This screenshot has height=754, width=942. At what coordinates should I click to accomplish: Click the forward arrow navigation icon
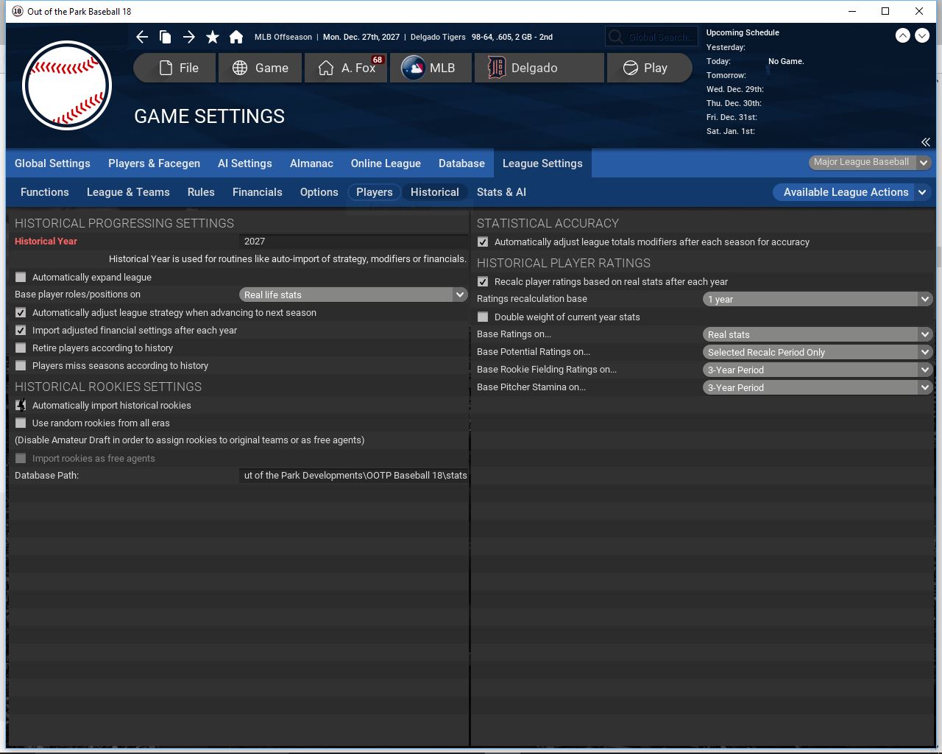(x=189, y=37)
